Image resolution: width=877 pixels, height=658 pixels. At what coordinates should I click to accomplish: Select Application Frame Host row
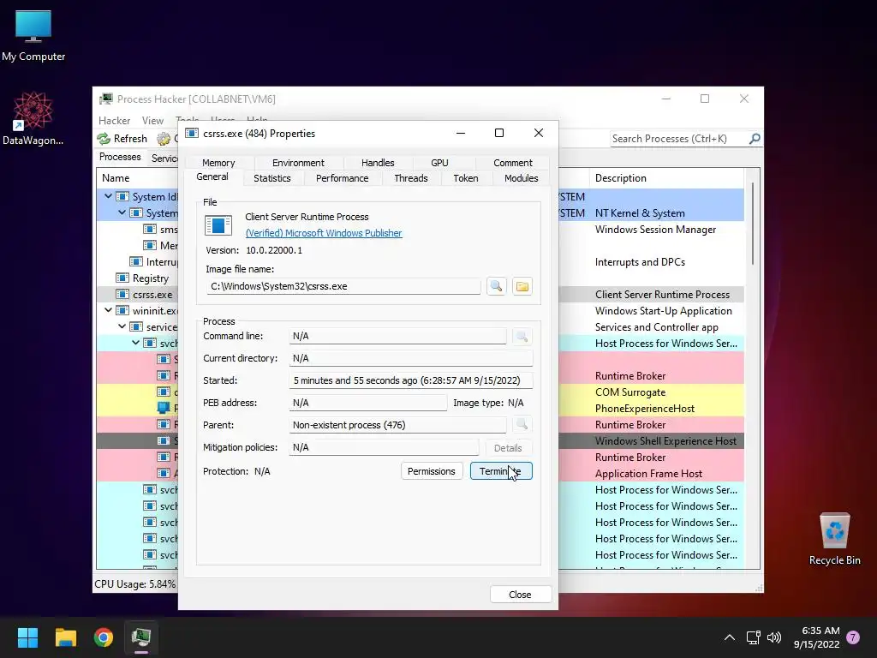(648, 473)
